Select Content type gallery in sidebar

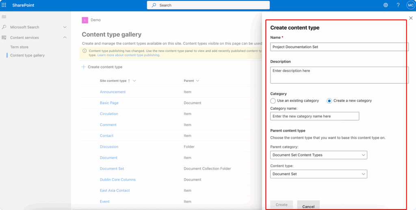27,55
